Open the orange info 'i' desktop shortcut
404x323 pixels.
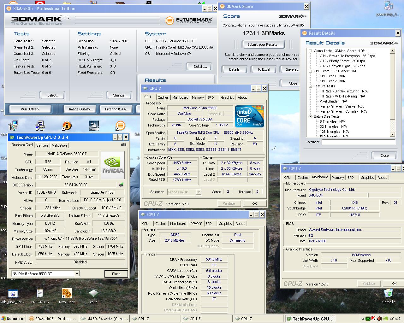pos(67,126)
